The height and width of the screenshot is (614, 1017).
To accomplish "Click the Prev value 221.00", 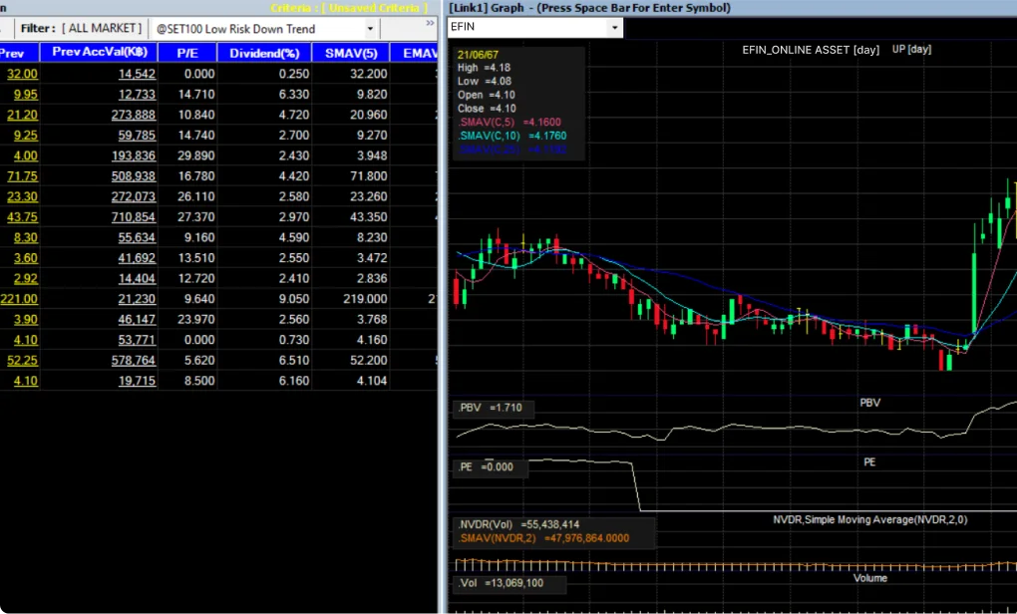I will tap(19, 299).
